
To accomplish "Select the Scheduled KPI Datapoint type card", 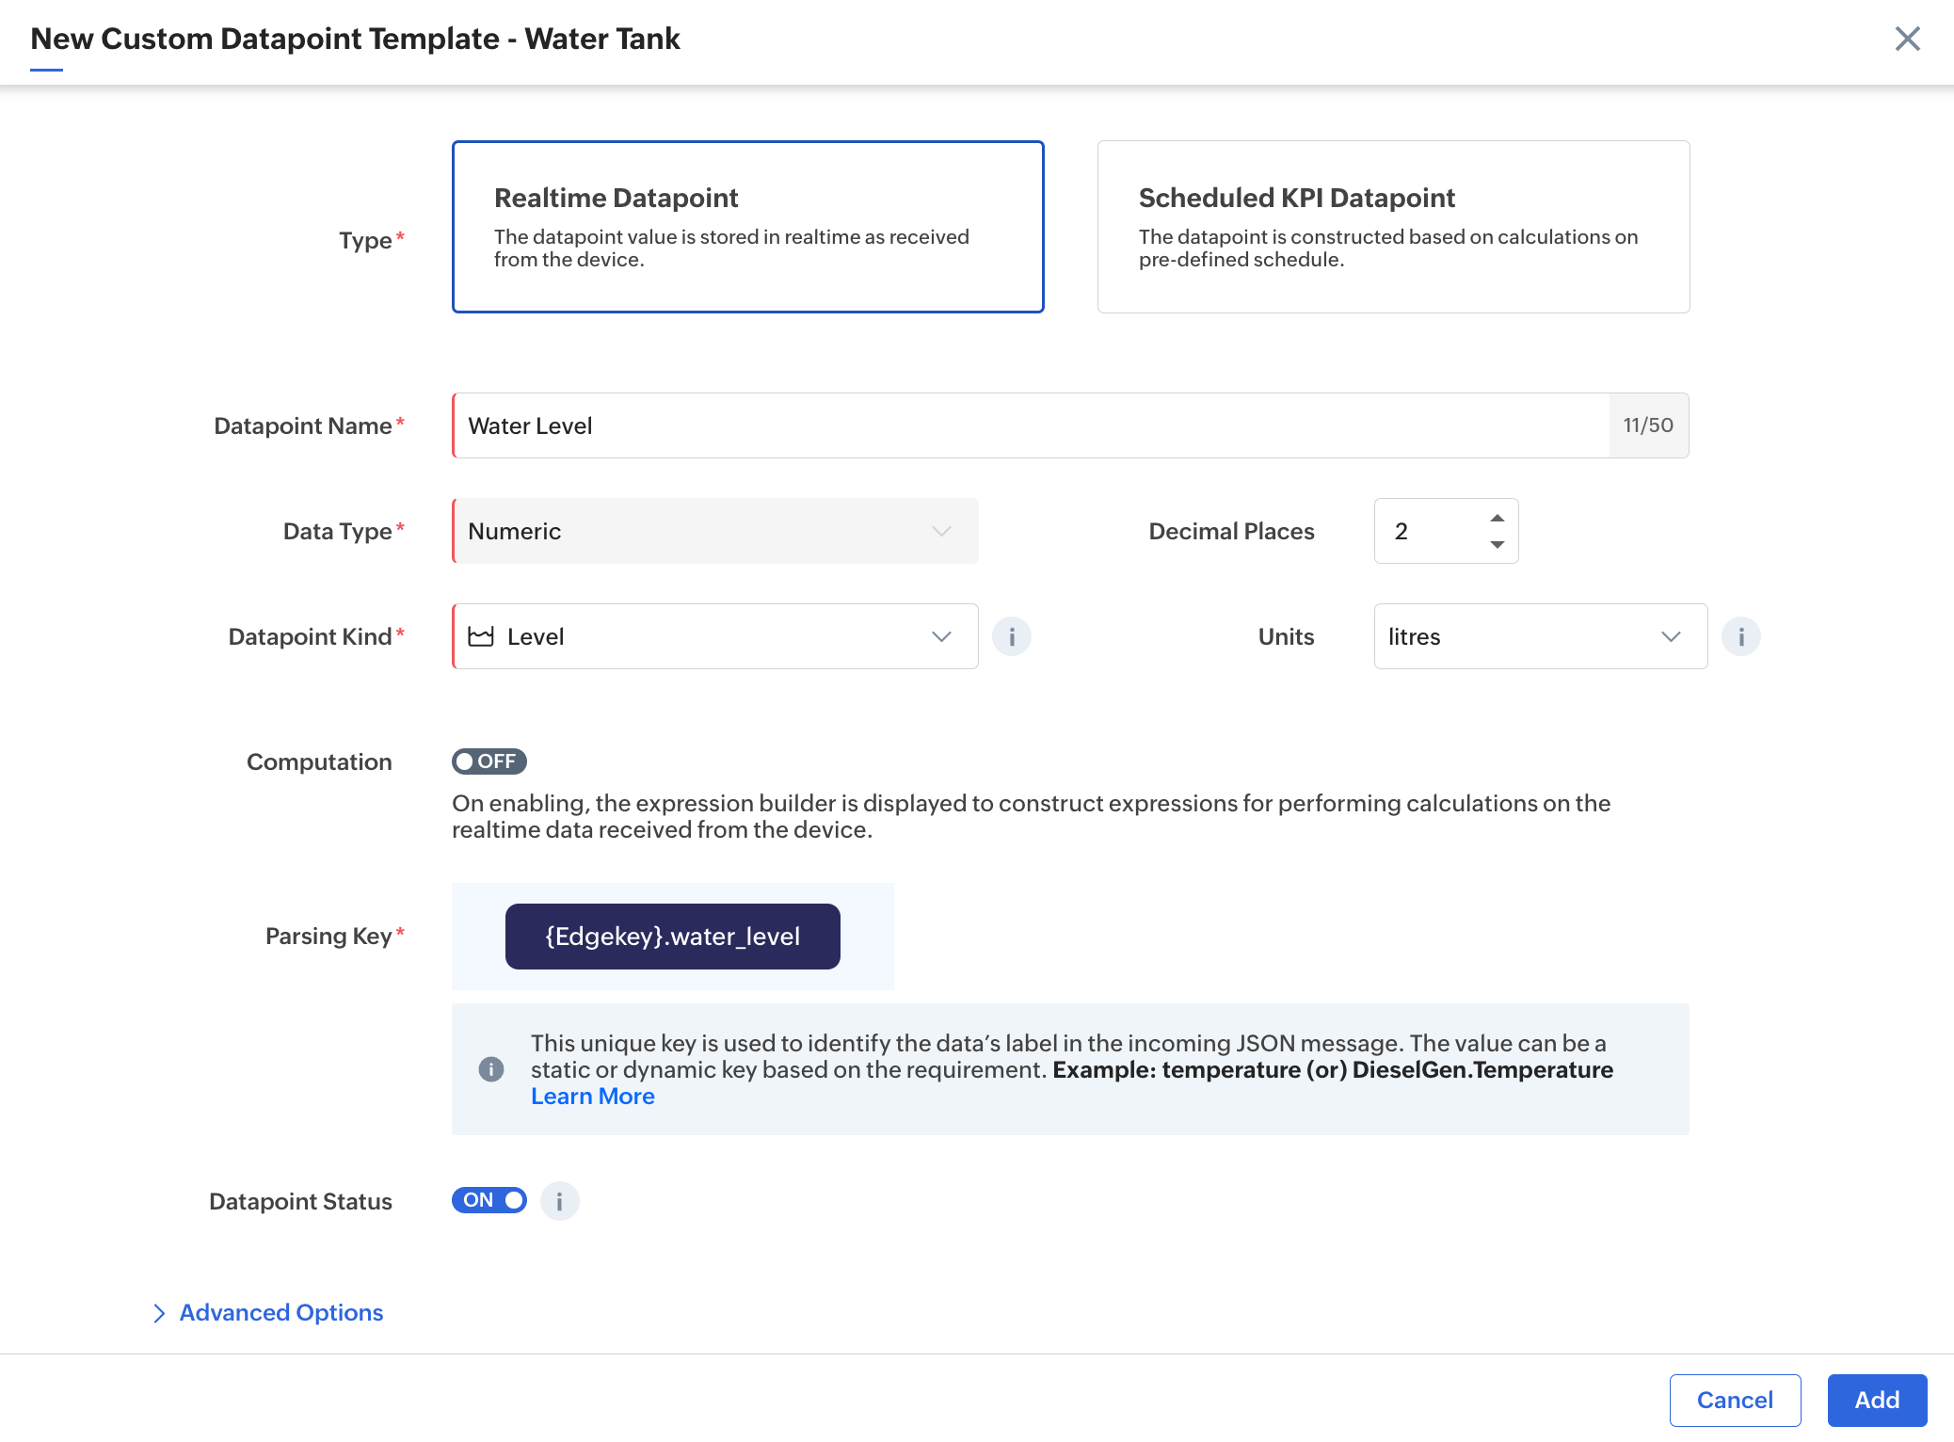I will (x=1393, y=227).
